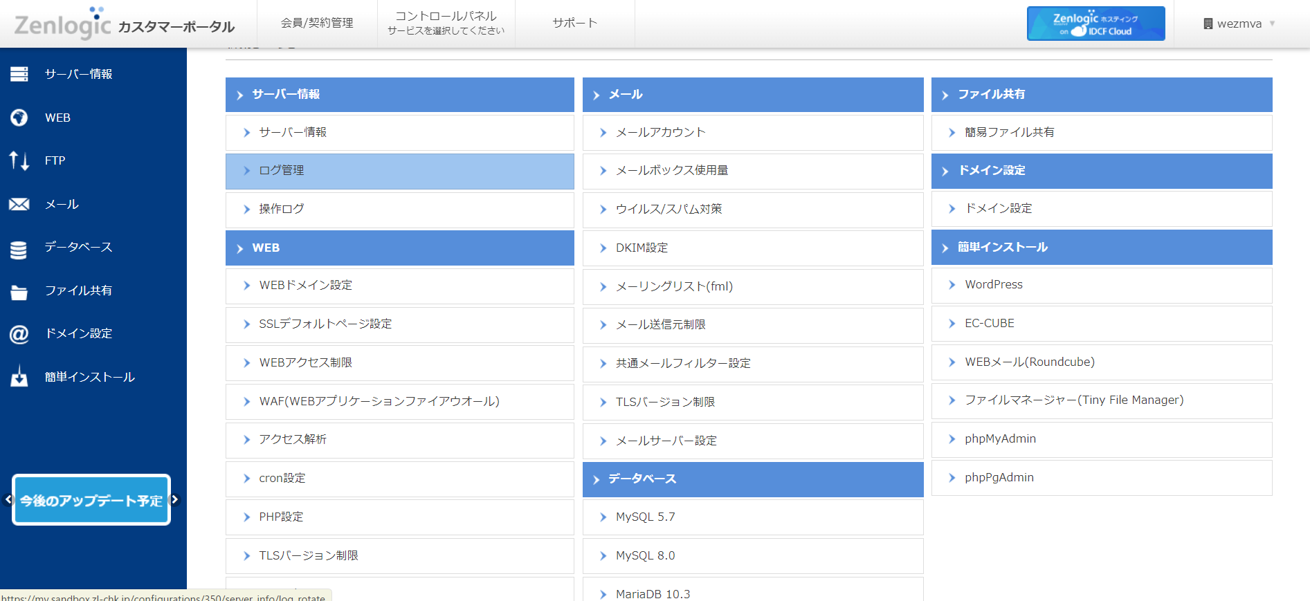This screenshot has height=601, width=1310.
Task: Click the server info icon in sidebar
Action: pyautogui.click(x=19, y=74)
